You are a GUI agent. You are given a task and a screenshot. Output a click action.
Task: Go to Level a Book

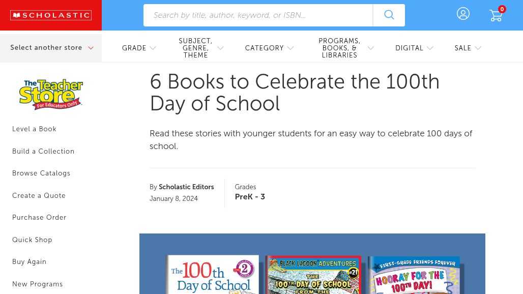click(x=34, y=129)
